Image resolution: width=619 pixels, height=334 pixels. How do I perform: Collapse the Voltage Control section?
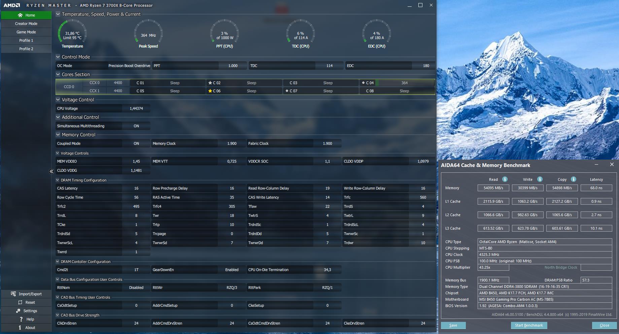[x=58, y=100]
